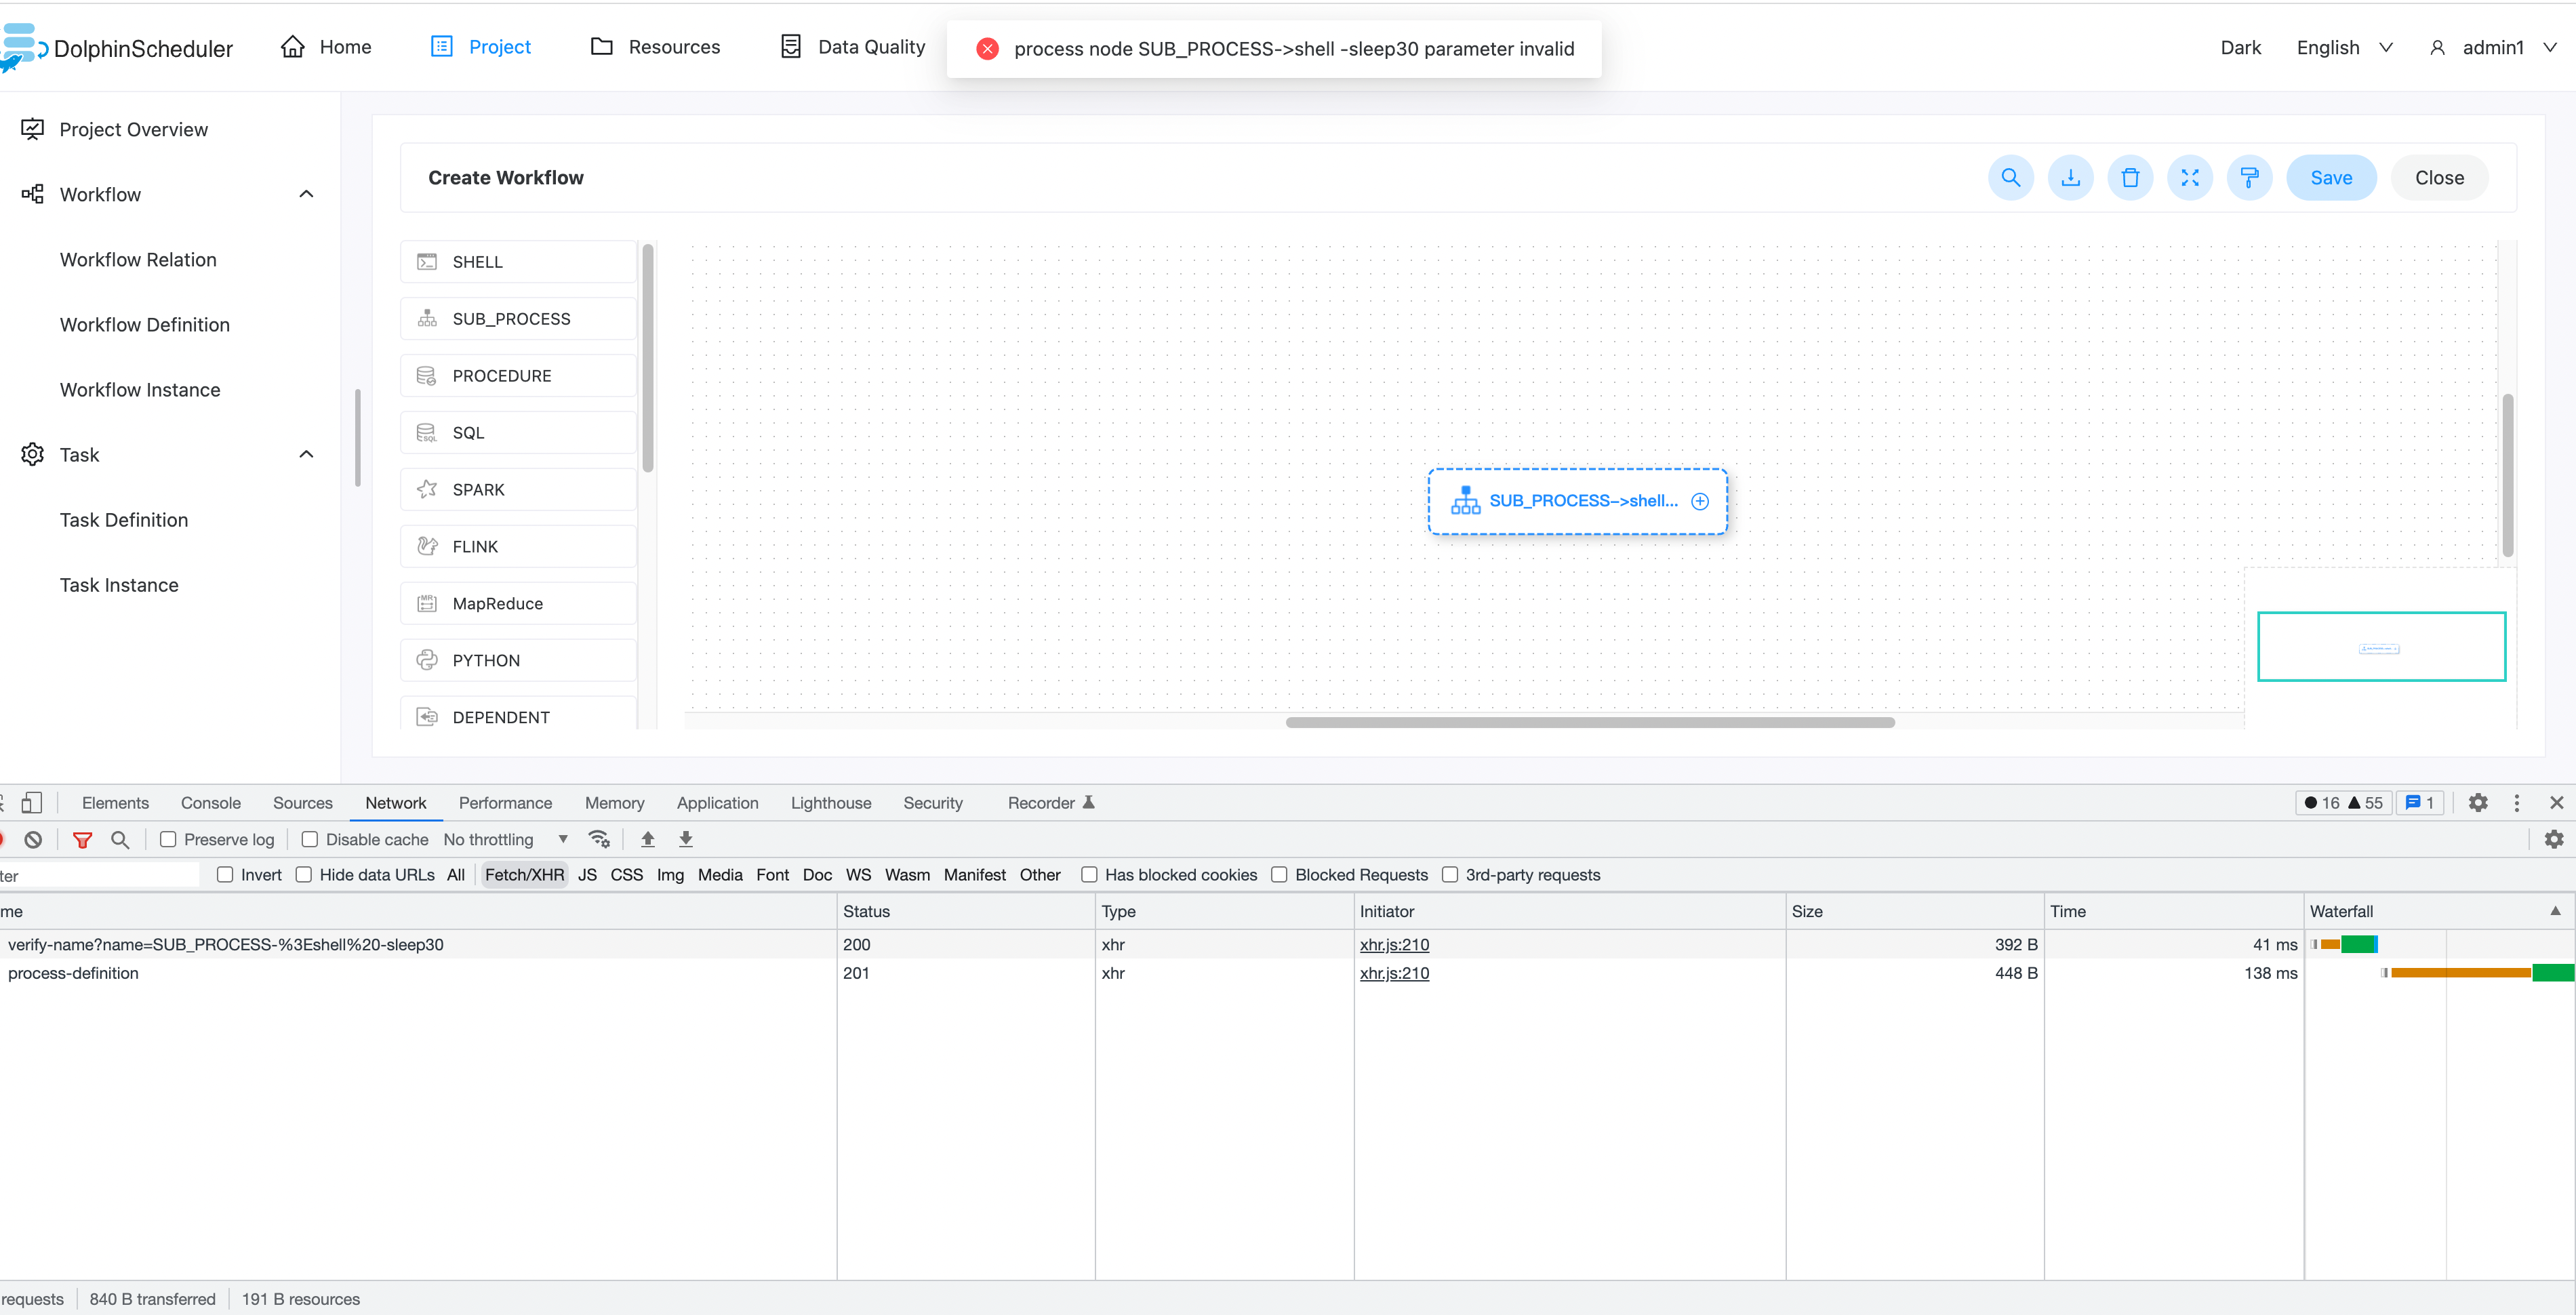Open the Data Quality section
2576x1315 pixels.
852,46
